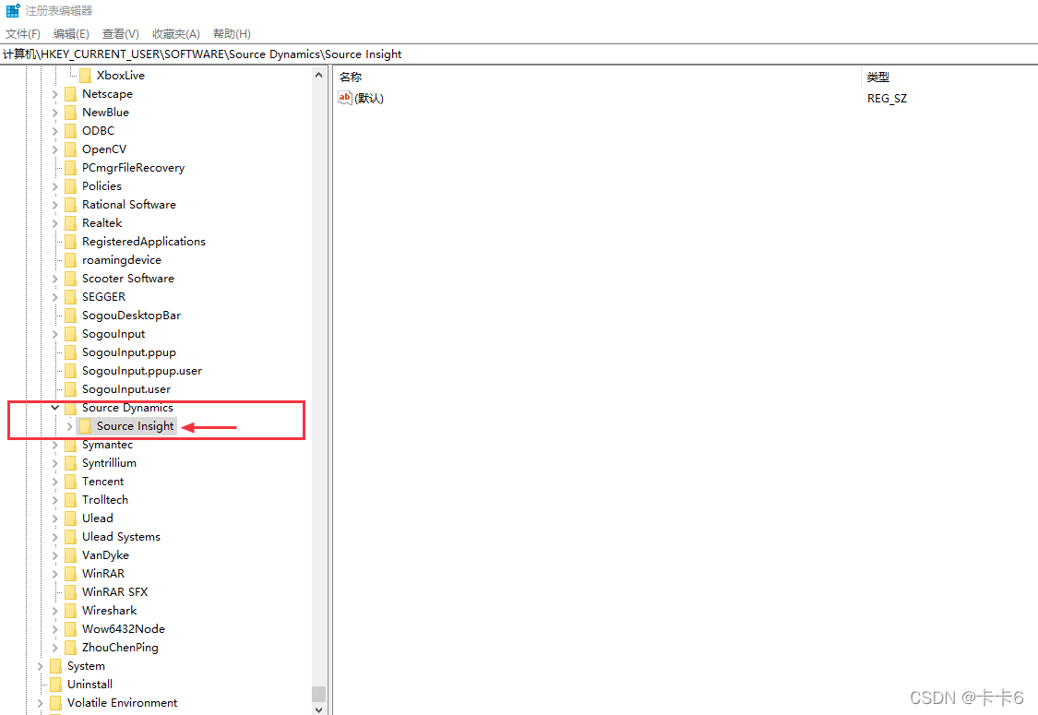Select the Tencent key label
1038x715 pixels.
(102, 482)
